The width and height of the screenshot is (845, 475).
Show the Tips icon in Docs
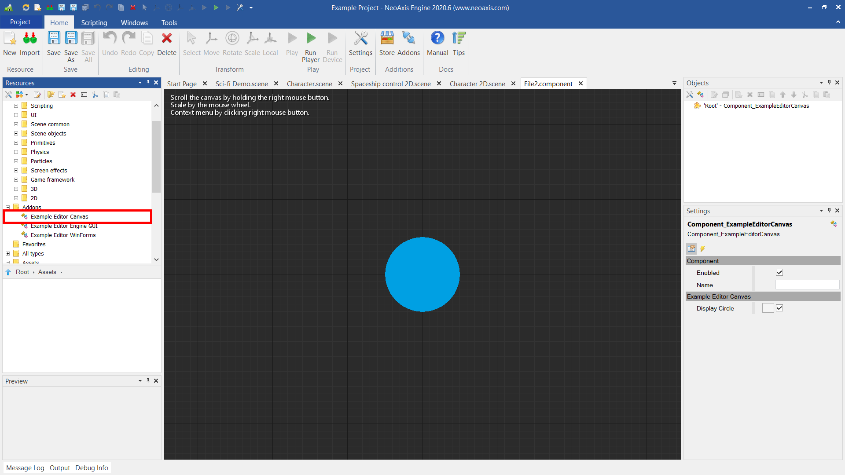(459, 39)
